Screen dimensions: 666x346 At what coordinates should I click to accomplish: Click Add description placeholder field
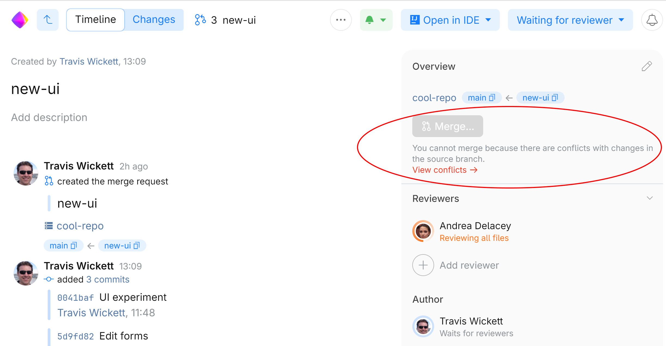pos(49,117)
